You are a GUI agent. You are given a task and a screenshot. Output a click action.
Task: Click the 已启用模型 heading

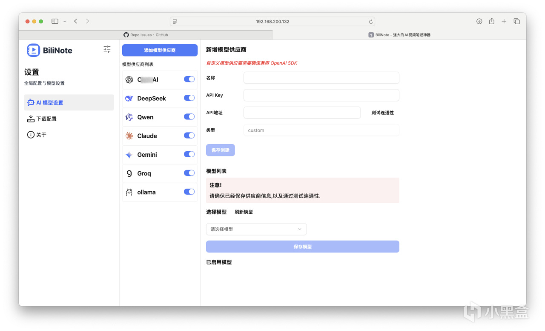pyautogui.click(x=219, y=262)
